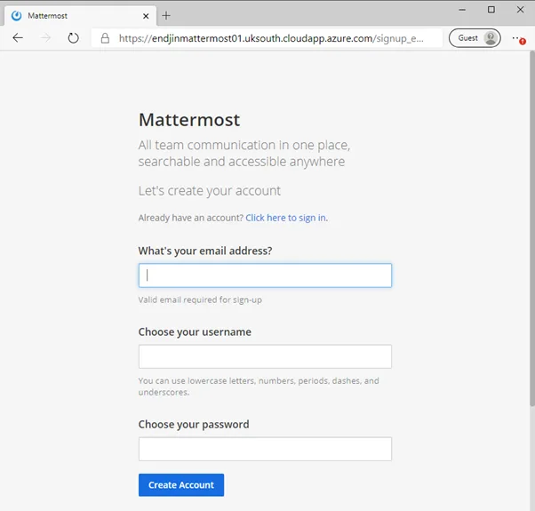Click the padlock site info icon
Viewport: 535px width, 511px height.
[x=105, y=38]
